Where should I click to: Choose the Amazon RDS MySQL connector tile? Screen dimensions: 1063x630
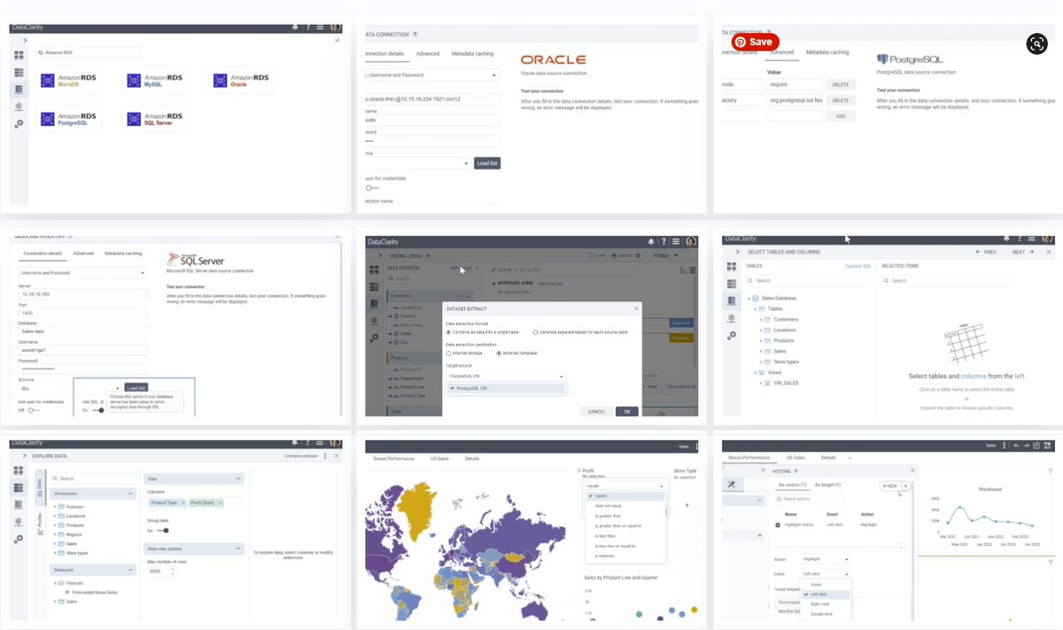155,80
